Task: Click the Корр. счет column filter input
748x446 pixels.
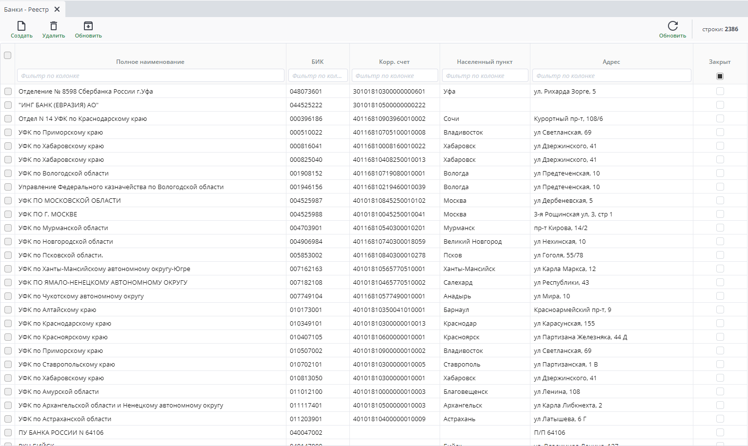Action: (394, 76)
